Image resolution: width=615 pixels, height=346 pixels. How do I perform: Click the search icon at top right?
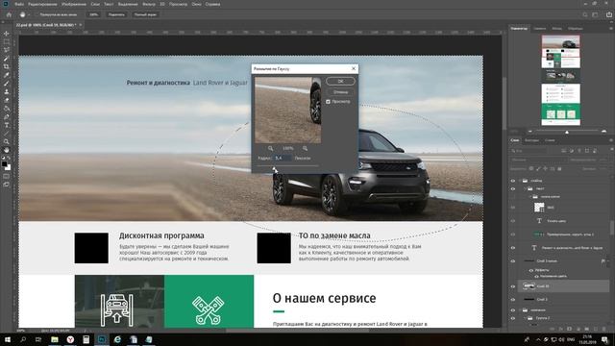585,14
